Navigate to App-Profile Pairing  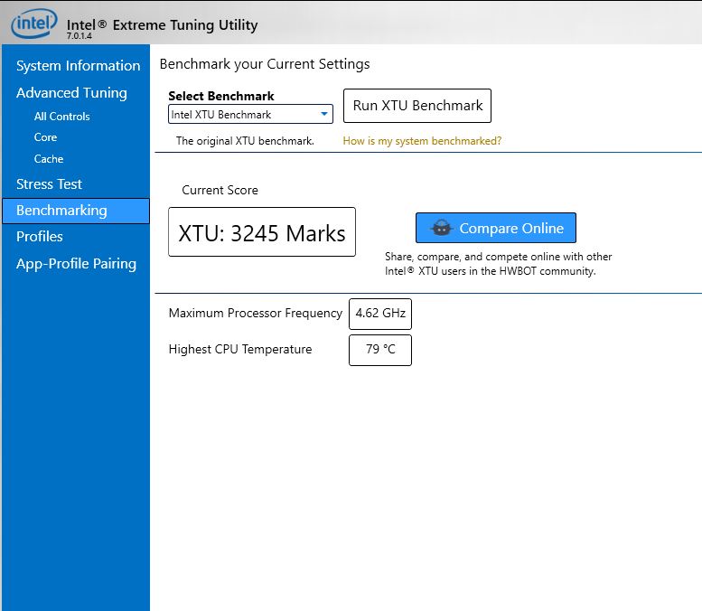(x=76, y=264)
